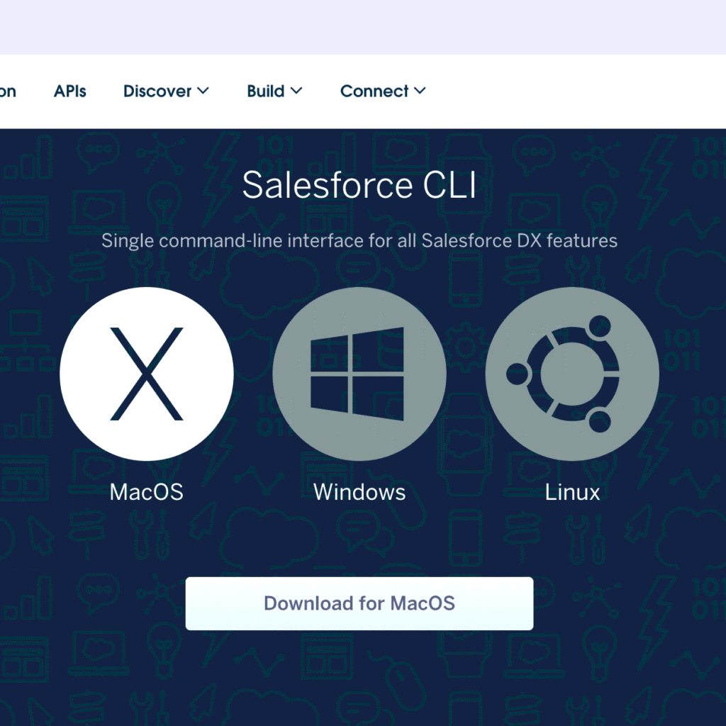This screenshot has height=726, width=726.
Task: Open the APIs menu item
Action: [x=69, y=91]
